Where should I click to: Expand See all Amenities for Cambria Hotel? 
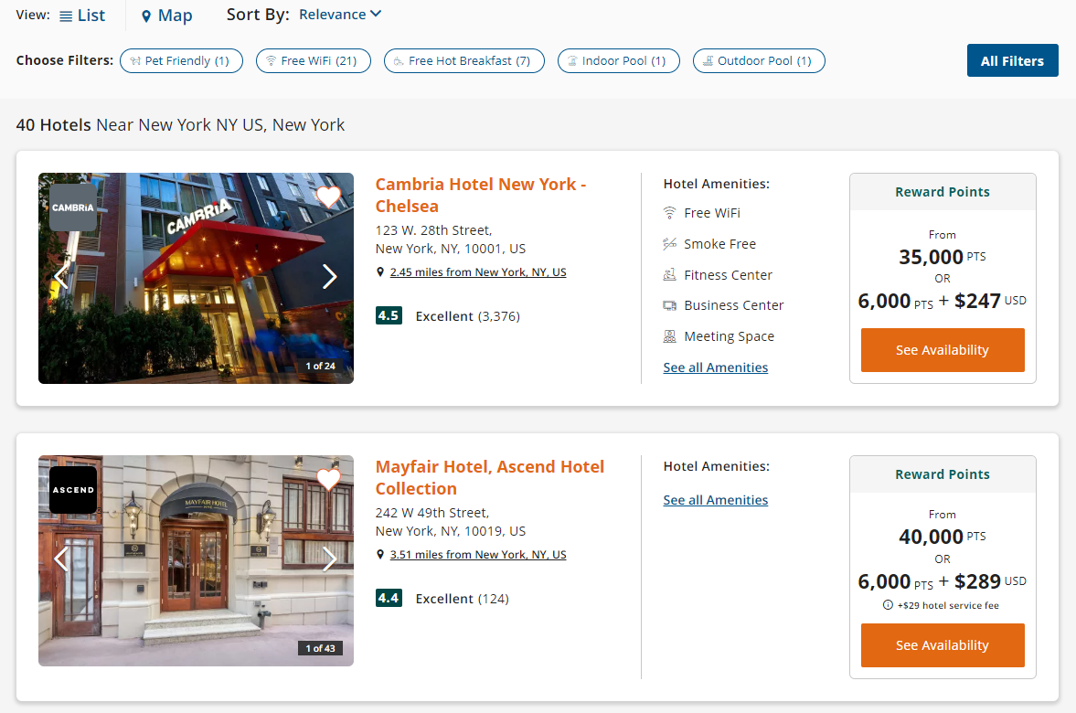tap(715, 367)
